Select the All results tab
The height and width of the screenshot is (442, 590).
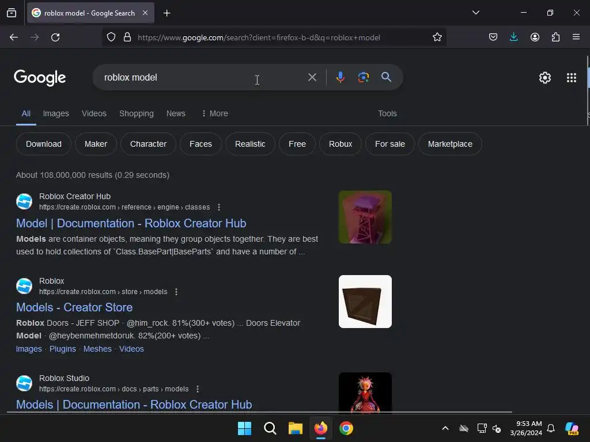[26, 113]
